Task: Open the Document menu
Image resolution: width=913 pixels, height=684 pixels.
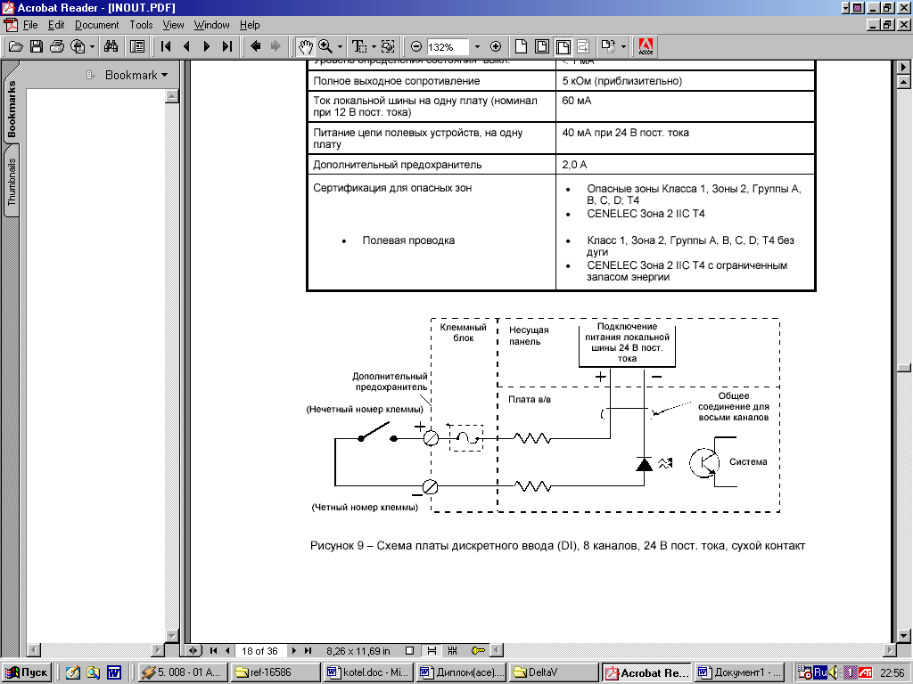Action: click(x=96, y=25)
